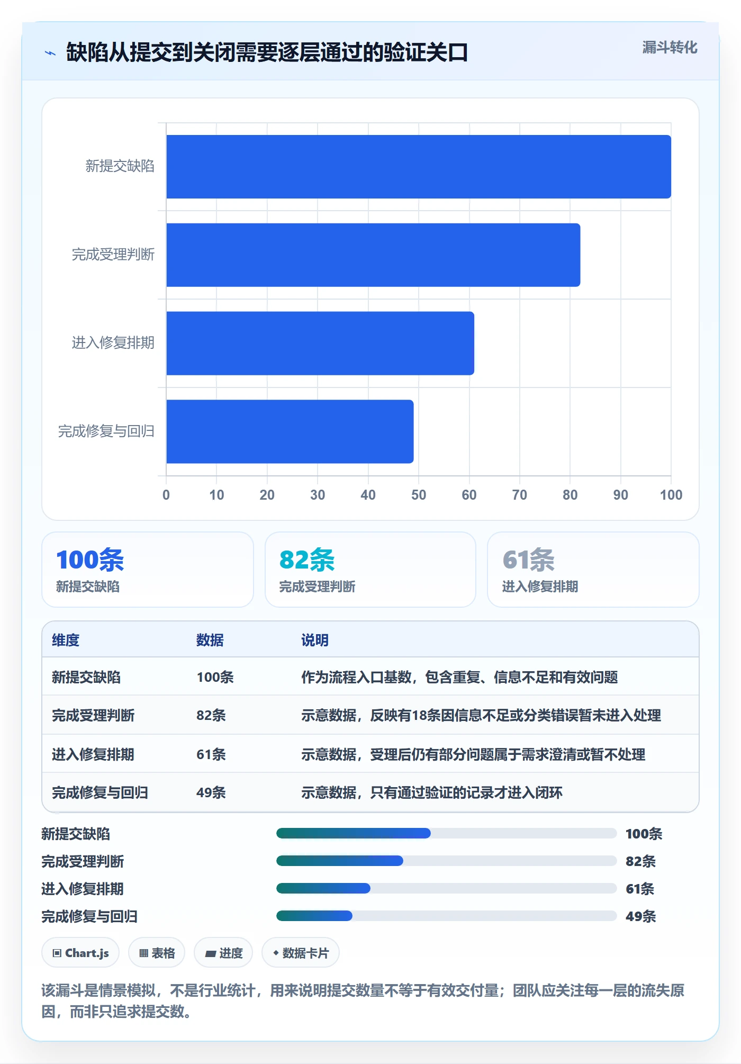Viewport: 741px width, 1064px height.
Task: Click the 新提交缺陷 bar in the chart
Action: 419,167
